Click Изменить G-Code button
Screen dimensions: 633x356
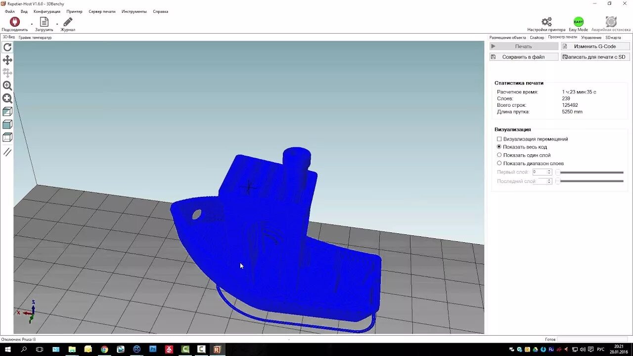(595, 46)
